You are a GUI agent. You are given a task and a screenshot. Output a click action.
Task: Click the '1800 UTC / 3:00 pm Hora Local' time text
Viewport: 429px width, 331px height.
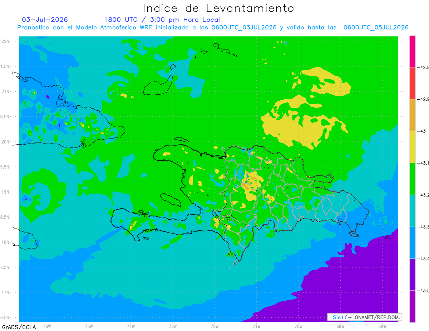(x=162, y=20)
